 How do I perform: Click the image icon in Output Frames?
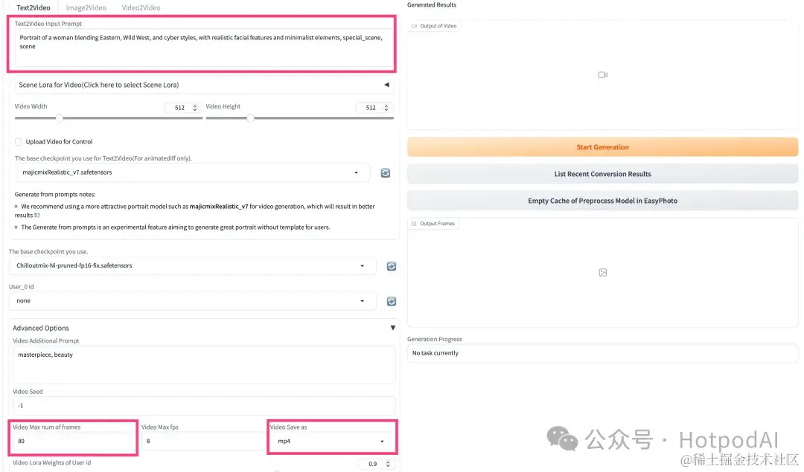click(x=603, y=272)
